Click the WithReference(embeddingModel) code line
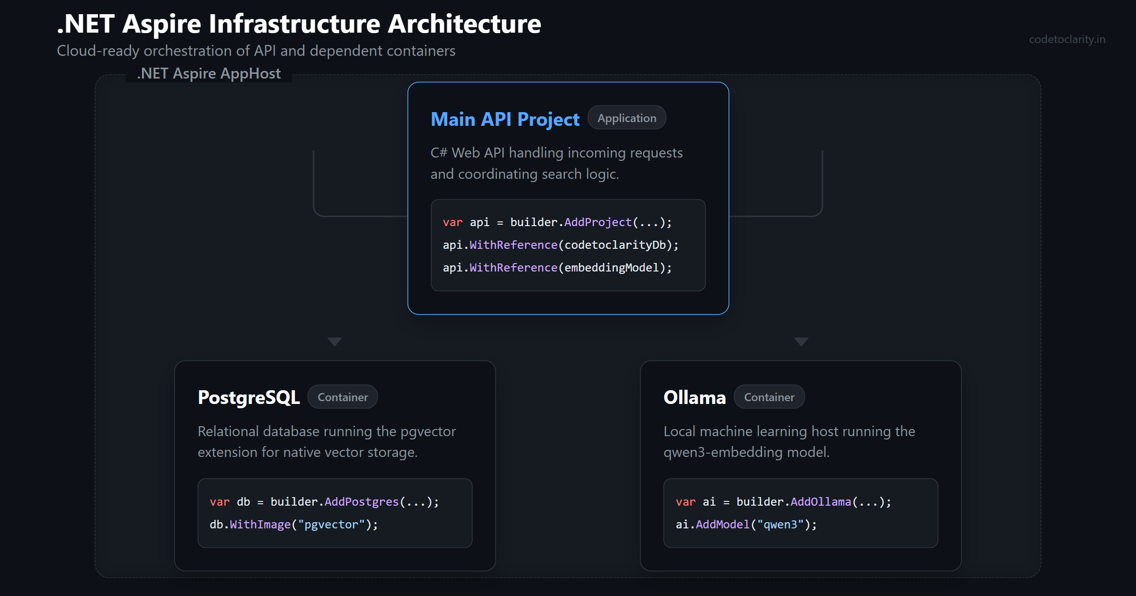 (x=557, y=268)
